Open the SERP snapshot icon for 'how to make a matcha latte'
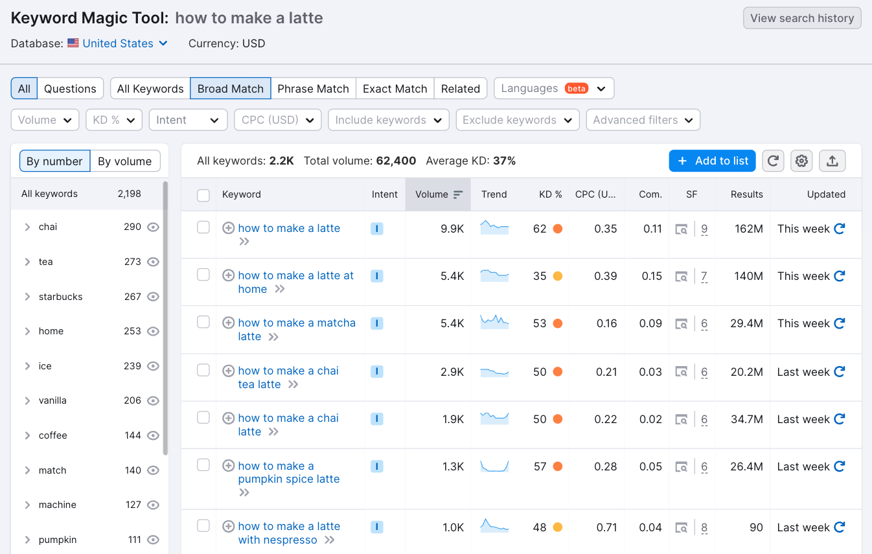Viewport: 872px width, 554px height. 682,323
